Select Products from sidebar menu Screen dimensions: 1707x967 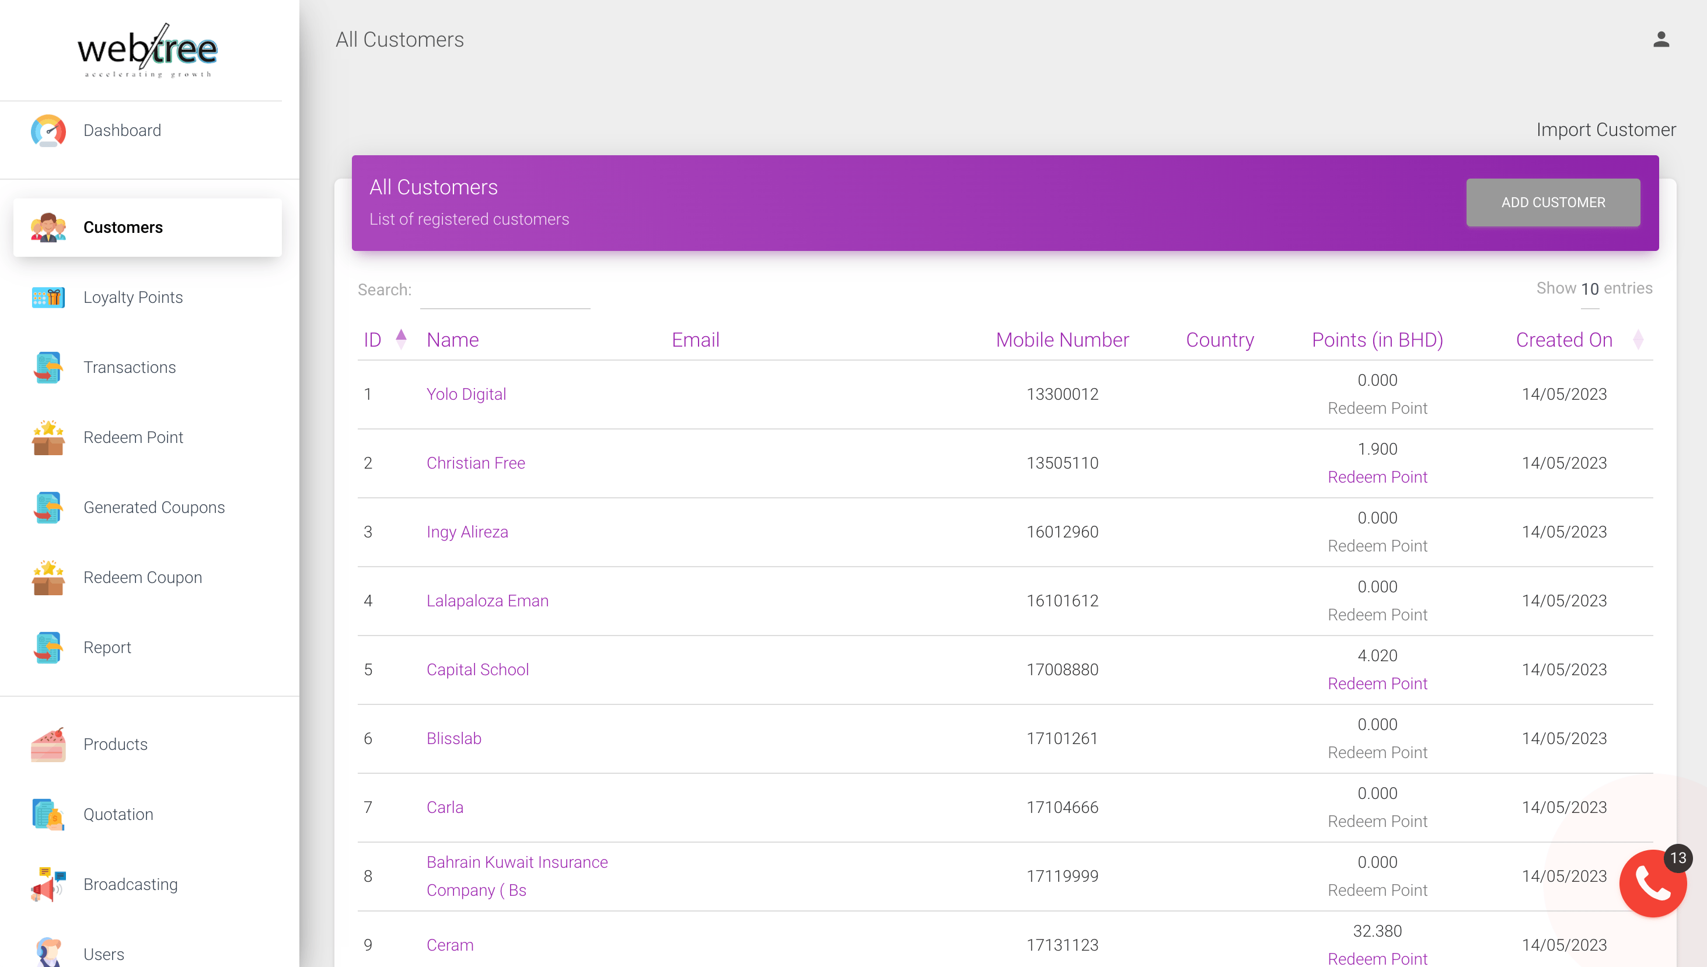point(116,744)
